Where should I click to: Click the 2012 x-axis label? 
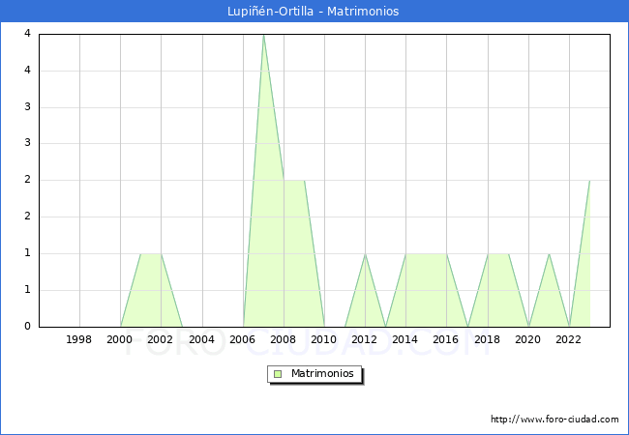pyautogui.click(x=364, y=339)
